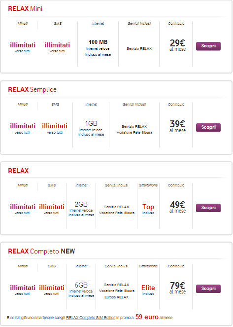
Task: Click the 2GB internet allowance text
Action: (81, 204)
